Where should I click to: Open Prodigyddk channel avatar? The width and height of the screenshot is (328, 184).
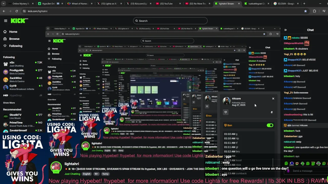[x=6, y=72]
